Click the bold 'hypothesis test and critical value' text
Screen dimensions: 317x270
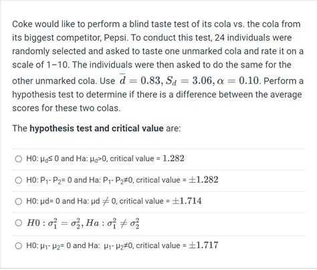pyautogui.click(x=96, y=129)
